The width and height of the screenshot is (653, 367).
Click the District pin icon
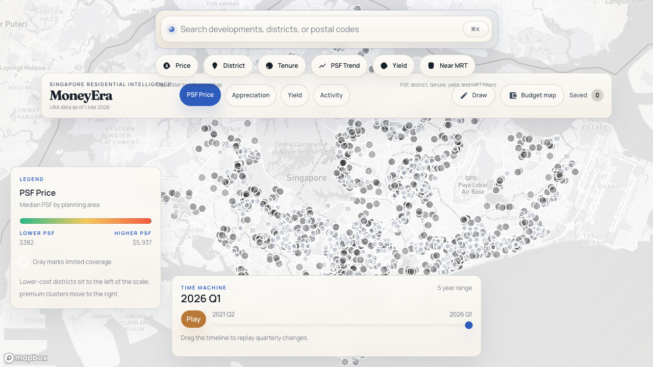[x=215, y=66]
